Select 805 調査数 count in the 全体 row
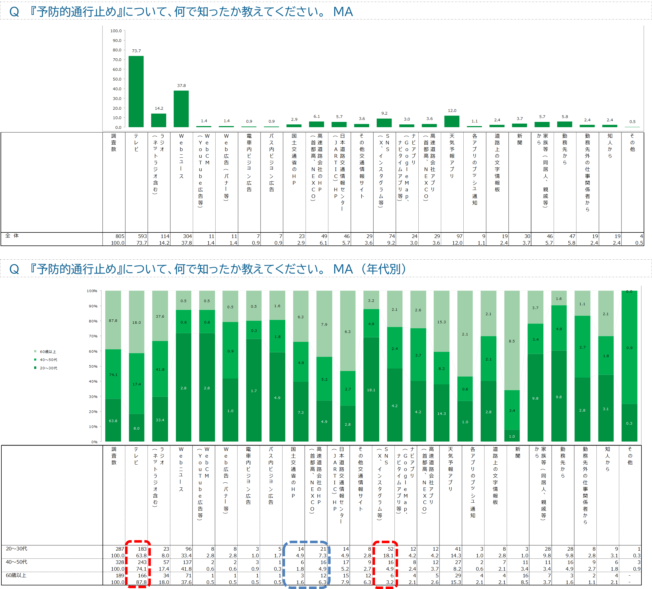Screen dimensions: 652x589 120,236
